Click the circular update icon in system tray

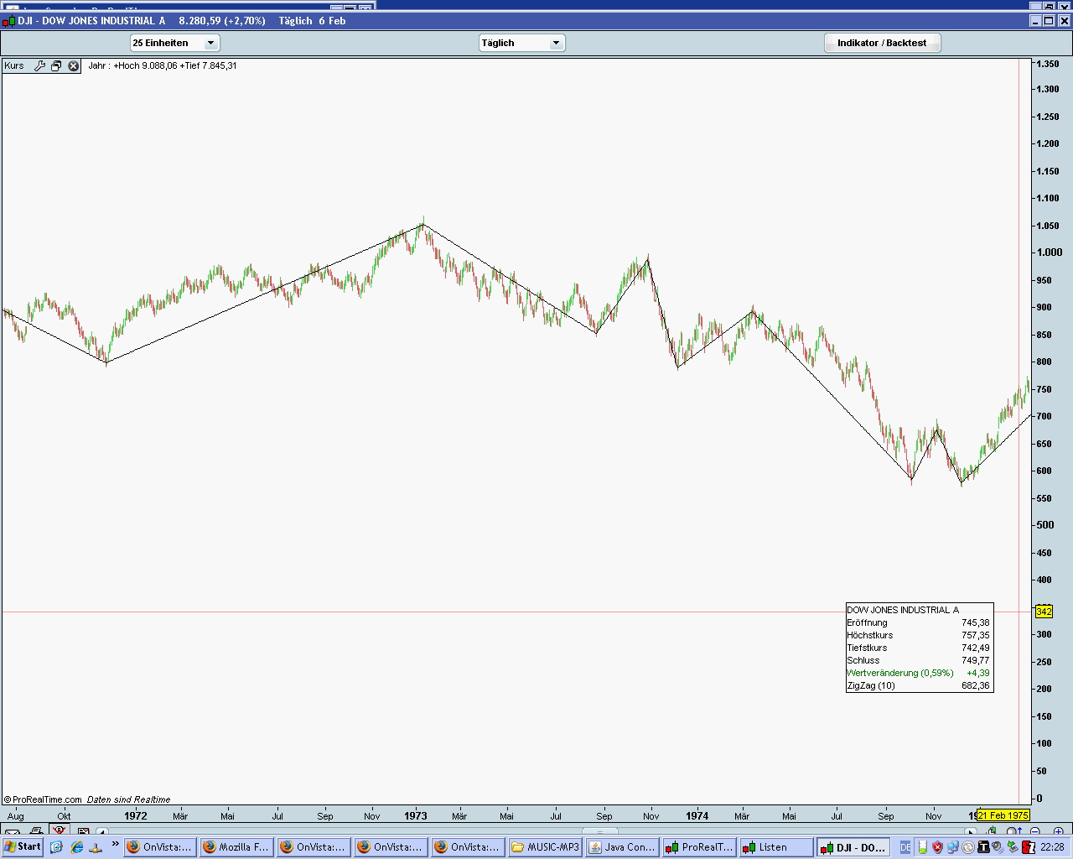click(969, 847)
